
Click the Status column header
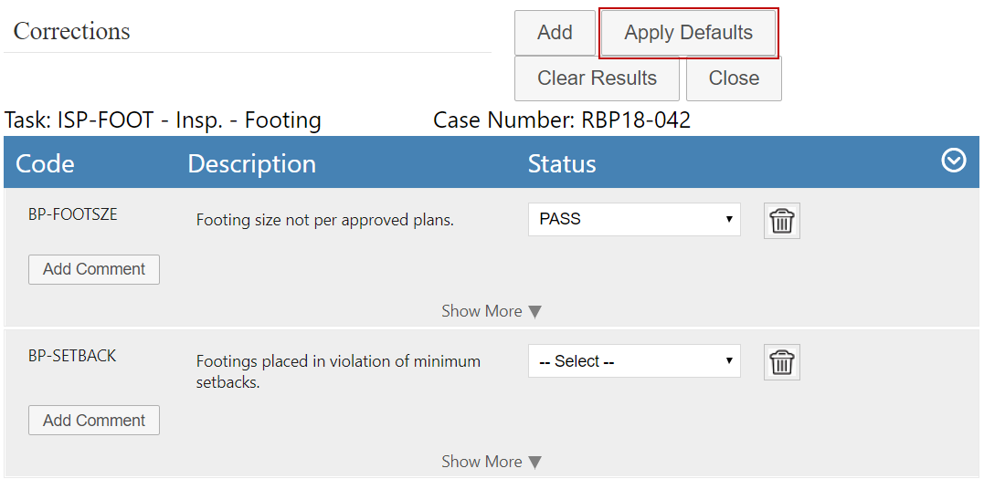pos(562,163)
